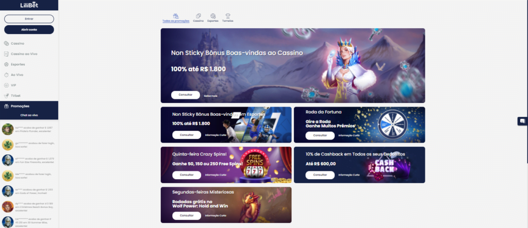Open Informação Curta for Cashback promotion
528x228 pixels.
click(x=349, y=175)
